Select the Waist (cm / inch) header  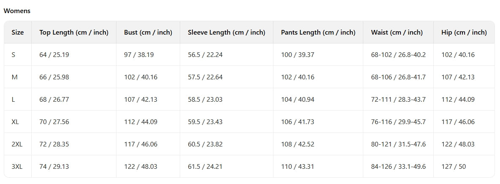(397, 32)
